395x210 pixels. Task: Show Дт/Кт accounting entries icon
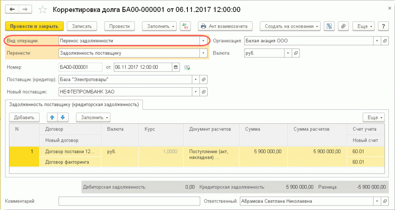tap(186, 26)
